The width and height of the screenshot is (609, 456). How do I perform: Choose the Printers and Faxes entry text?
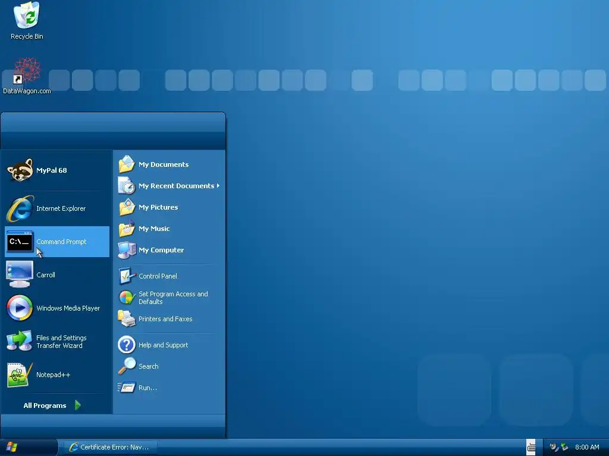[165, 319]
